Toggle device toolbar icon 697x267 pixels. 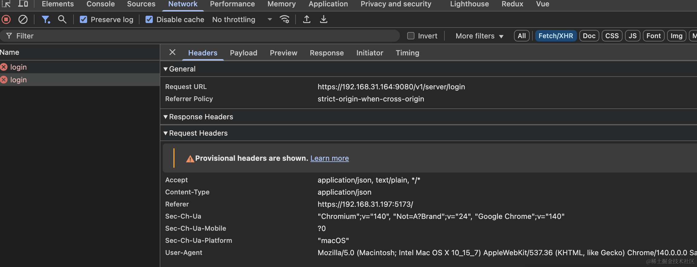pyautogui.click(x=23, y=4)
